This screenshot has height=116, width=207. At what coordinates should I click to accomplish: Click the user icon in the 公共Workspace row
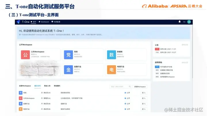coord(42,98)
